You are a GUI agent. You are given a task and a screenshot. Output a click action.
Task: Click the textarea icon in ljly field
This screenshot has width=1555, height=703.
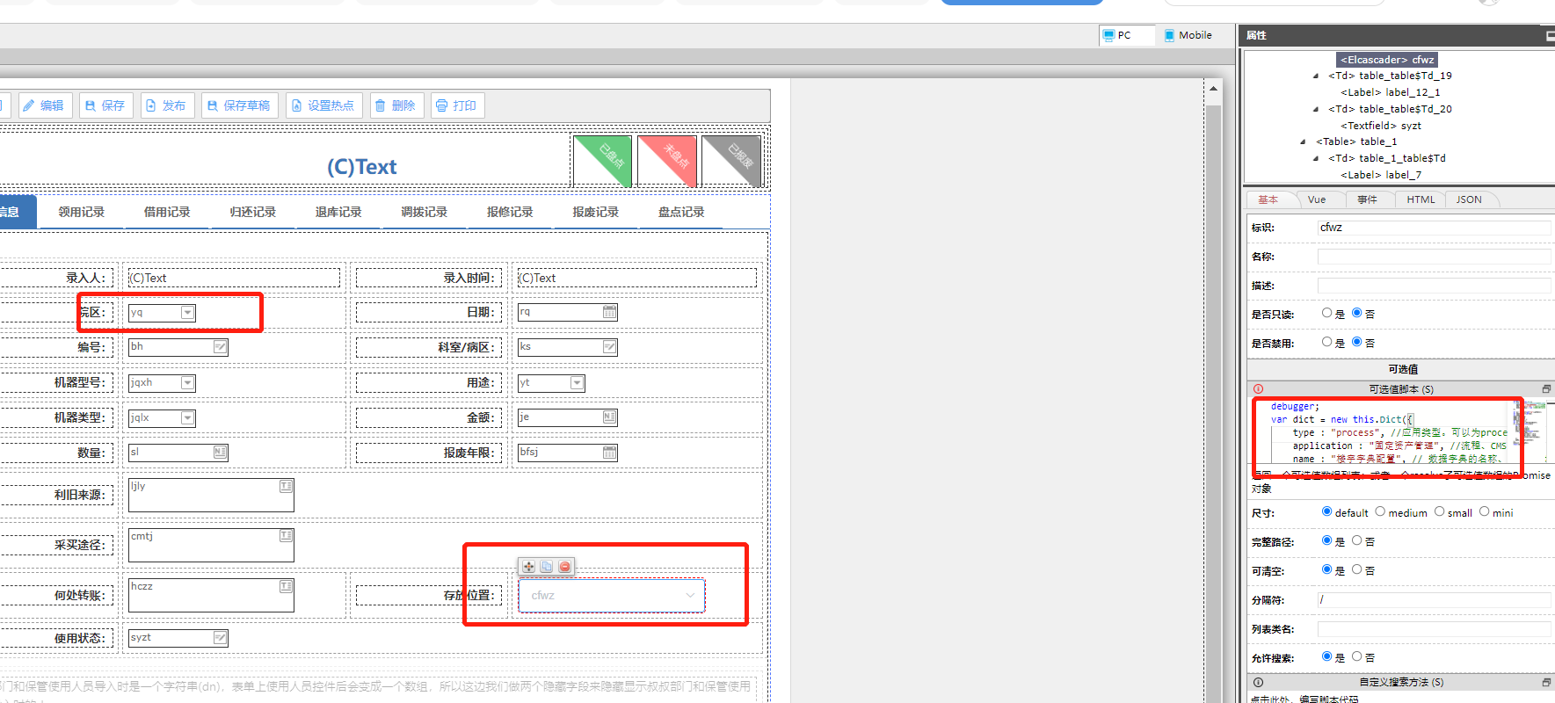pyautogui.click(x=286, y=486)
